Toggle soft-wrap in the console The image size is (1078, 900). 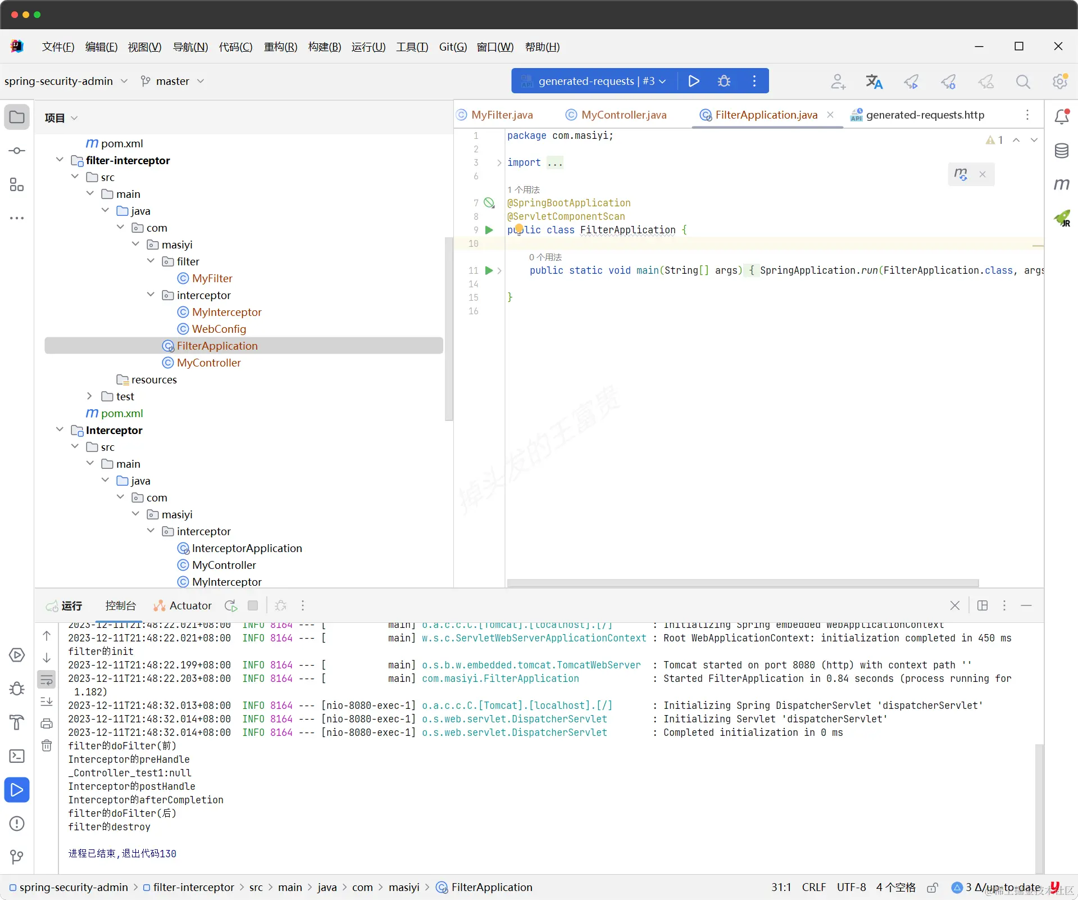47,680
